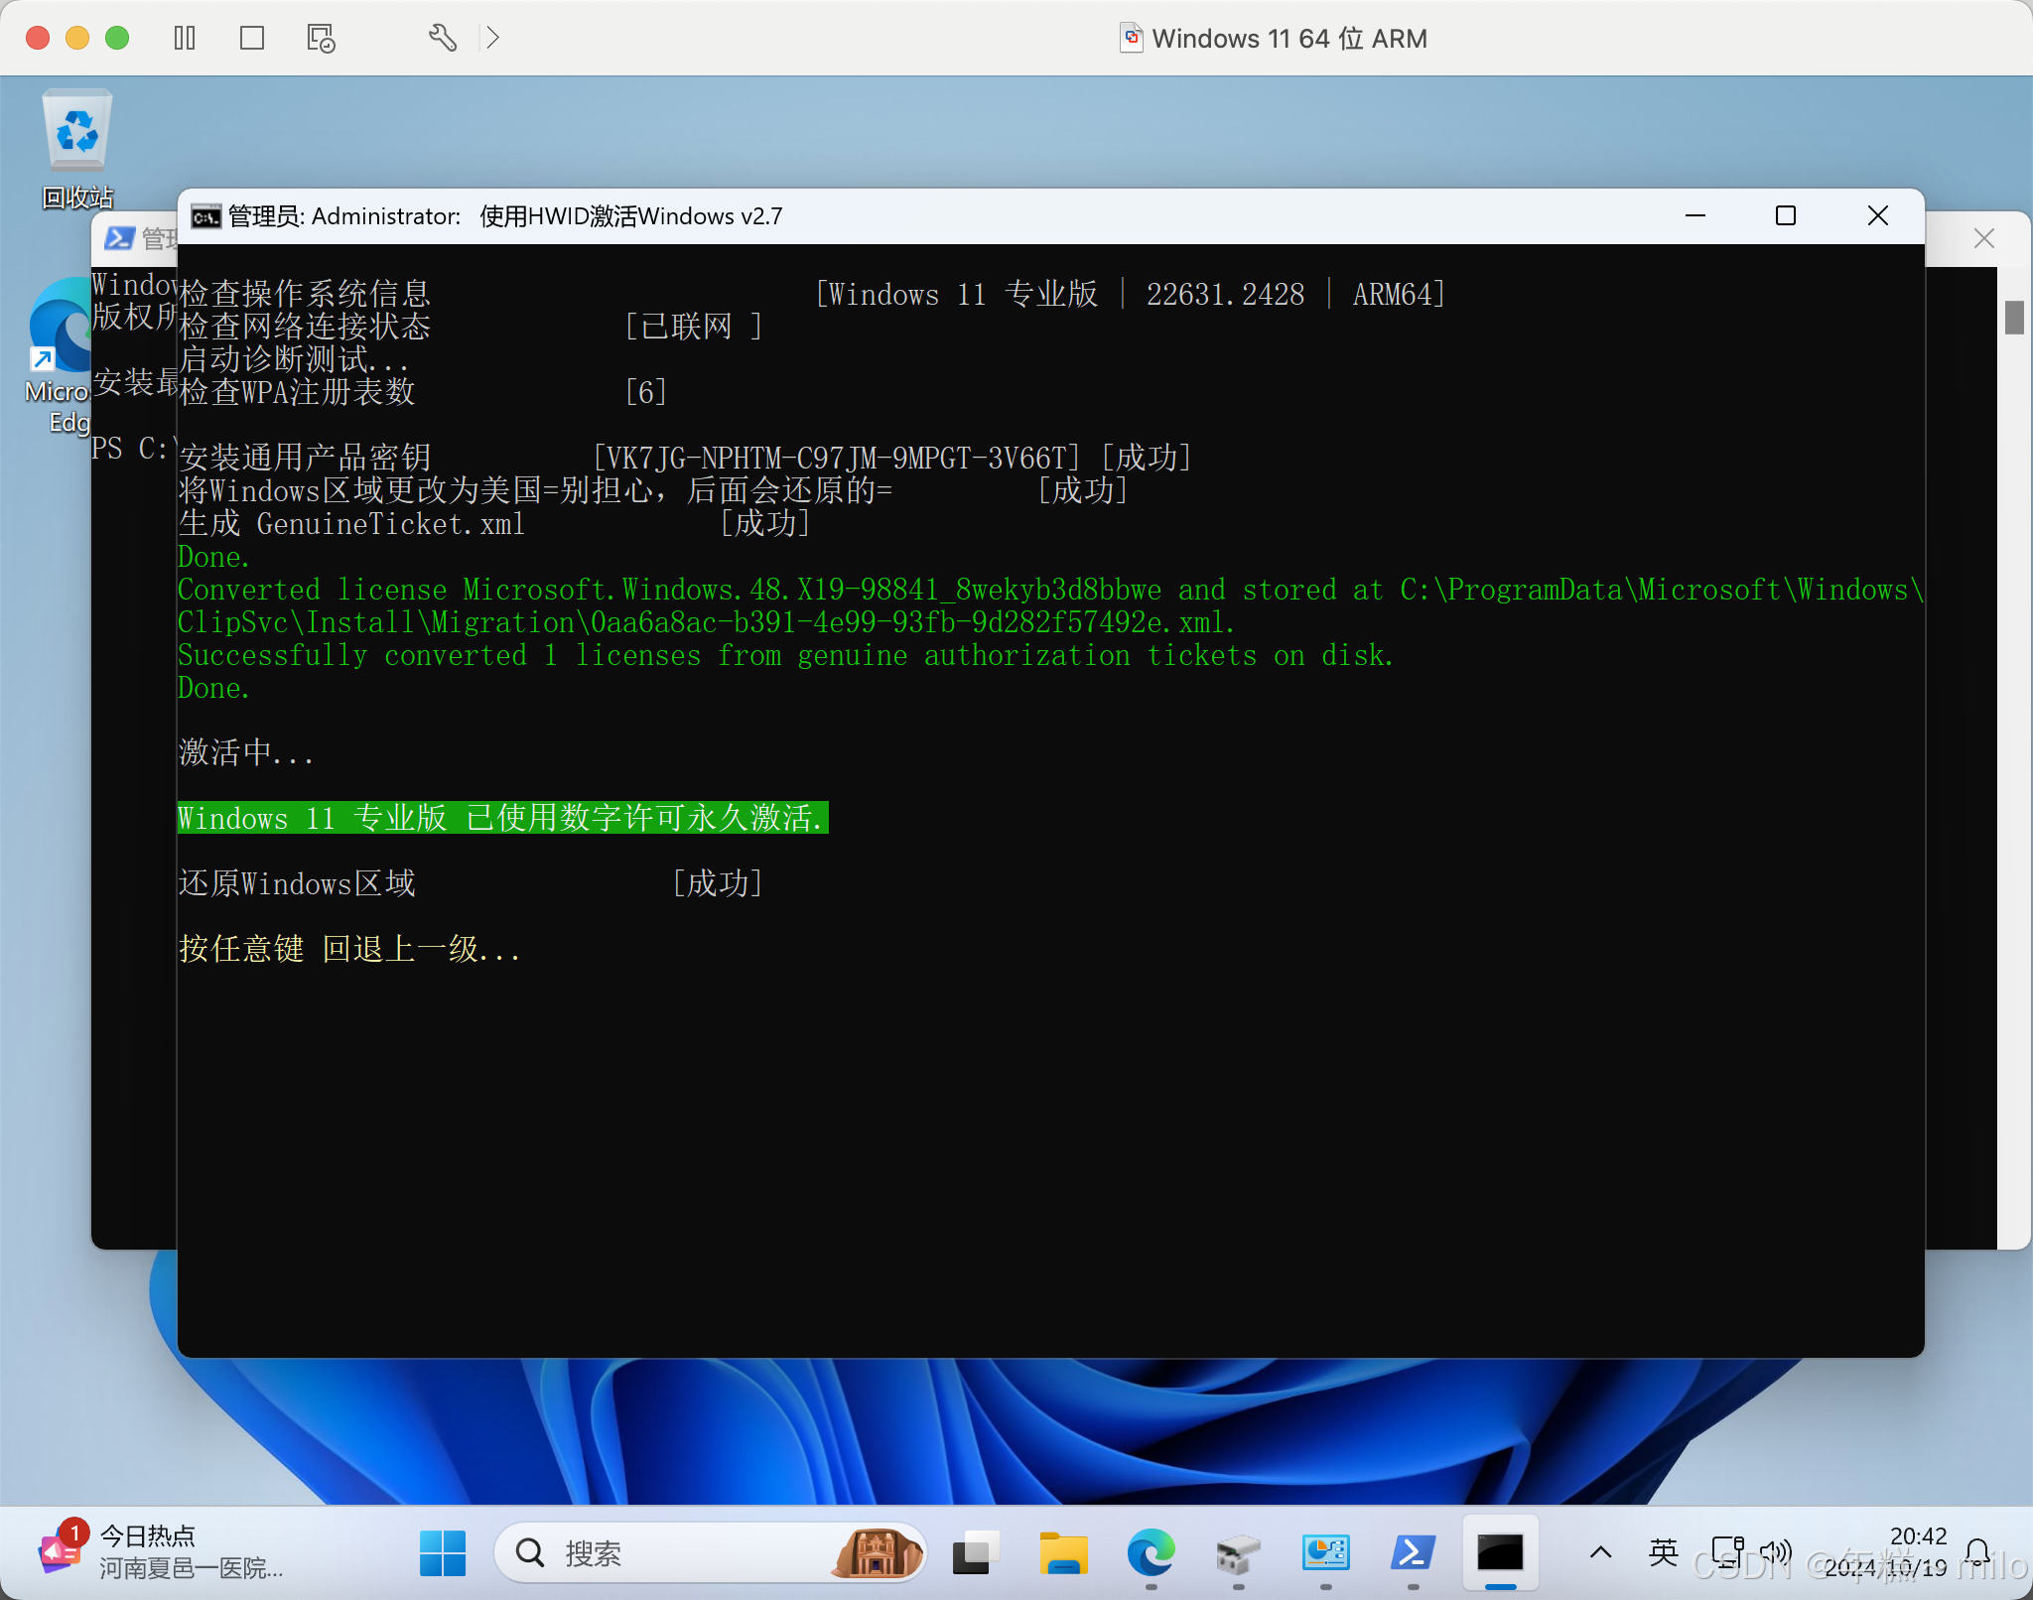2033x1600 pixels.
Task: Open the VM settings wrench icon
Action: point(442,38)
